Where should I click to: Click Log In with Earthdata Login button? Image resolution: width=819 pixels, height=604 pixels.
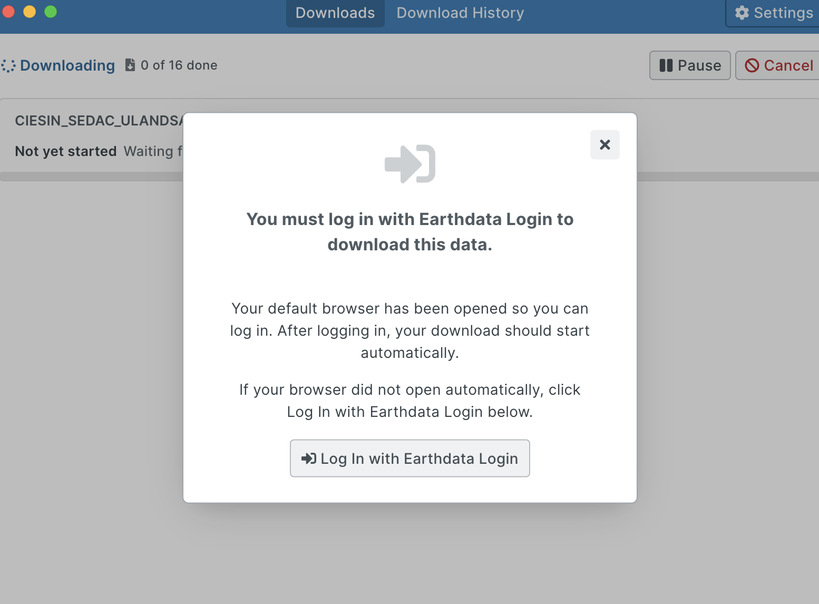click(409, 458)
